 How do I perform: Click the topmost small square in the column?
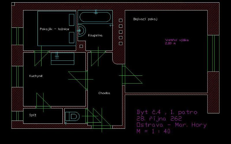point(121,20)
